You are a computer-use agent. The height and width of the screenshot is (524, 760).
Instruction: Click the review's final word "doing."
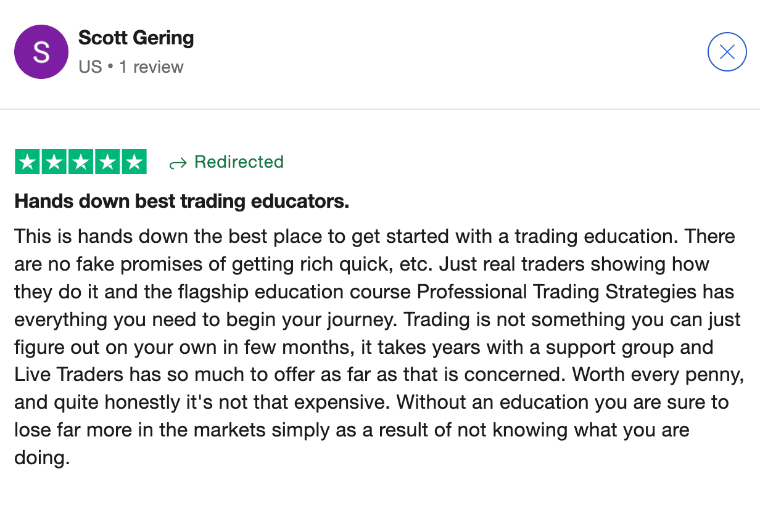[40, 458]
